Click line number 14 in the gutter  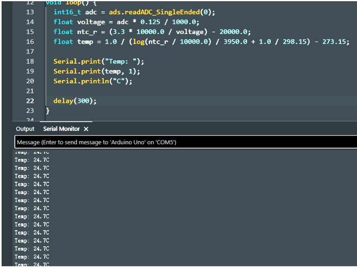click(30, 22)
